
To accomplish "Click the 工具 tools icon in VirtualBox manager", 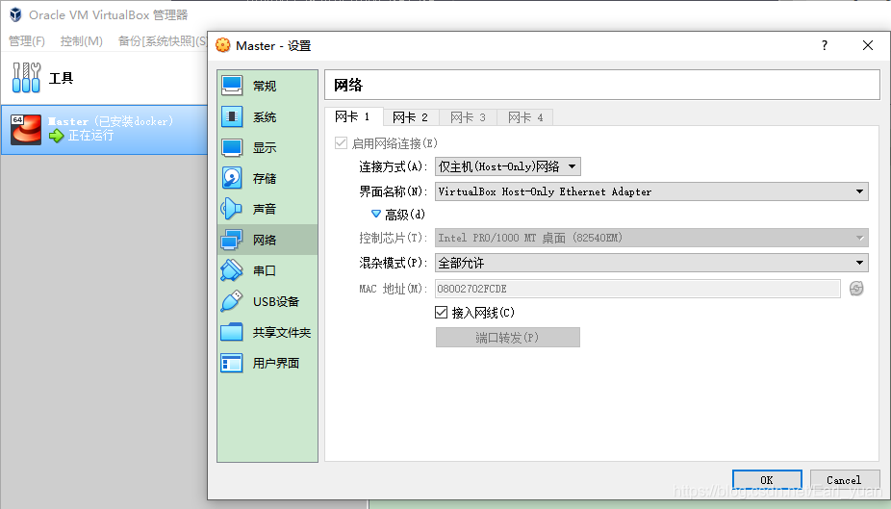I will 26,78.
